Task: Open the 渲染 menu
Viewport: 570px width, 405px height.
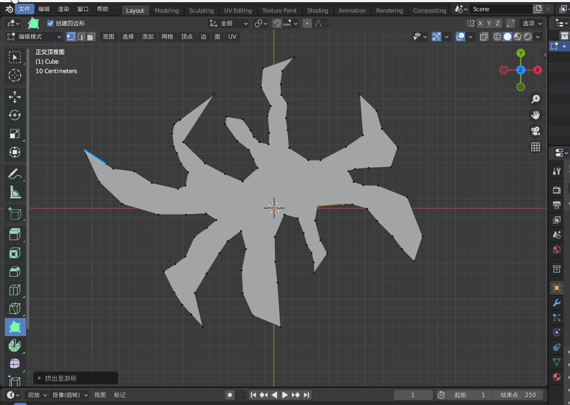Action: tap(64, 9)
